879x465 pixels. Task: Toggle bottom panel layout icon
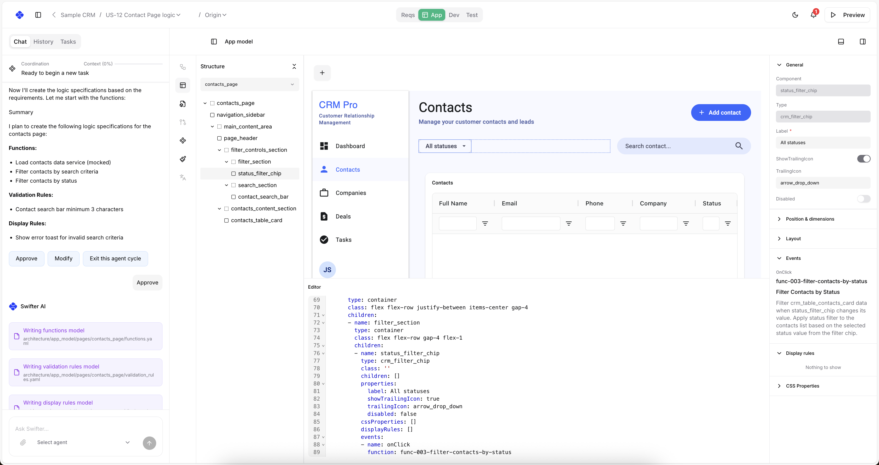(841, 42)
